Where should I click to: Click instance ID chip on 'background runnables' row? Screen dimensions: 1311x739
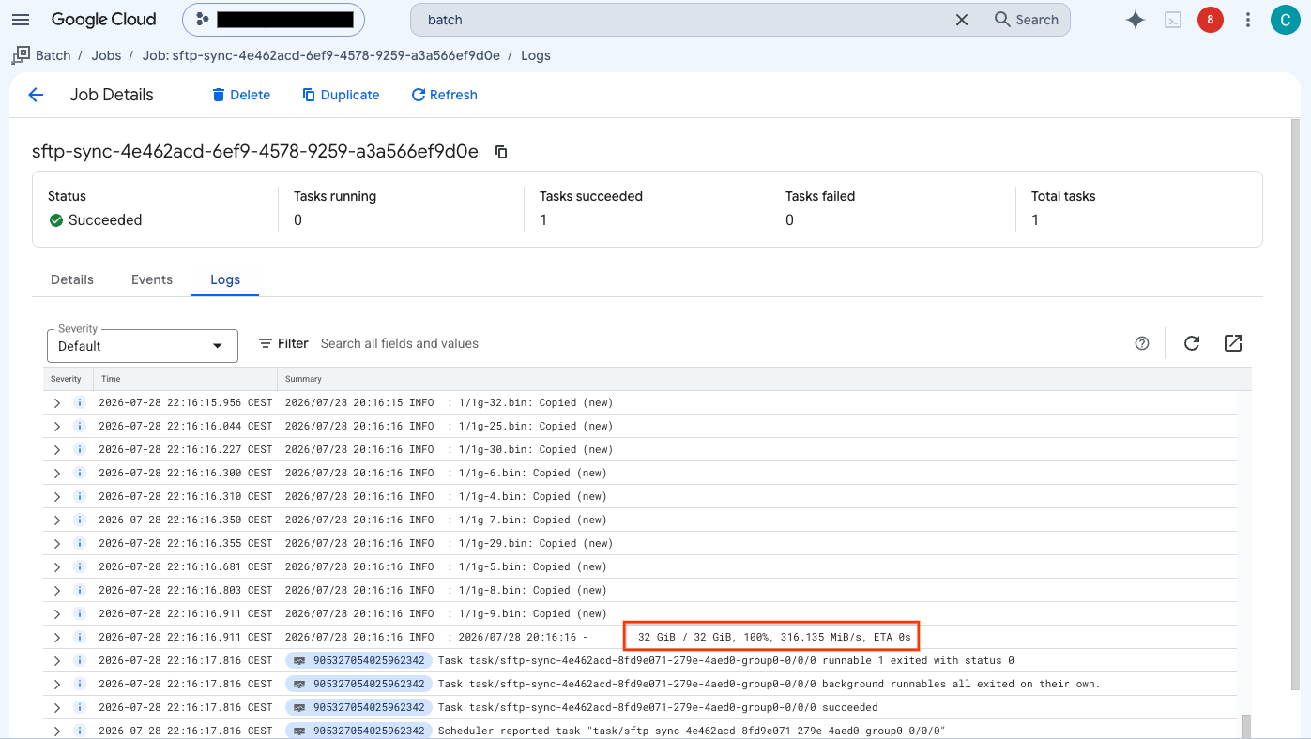[x=359, y=684]
